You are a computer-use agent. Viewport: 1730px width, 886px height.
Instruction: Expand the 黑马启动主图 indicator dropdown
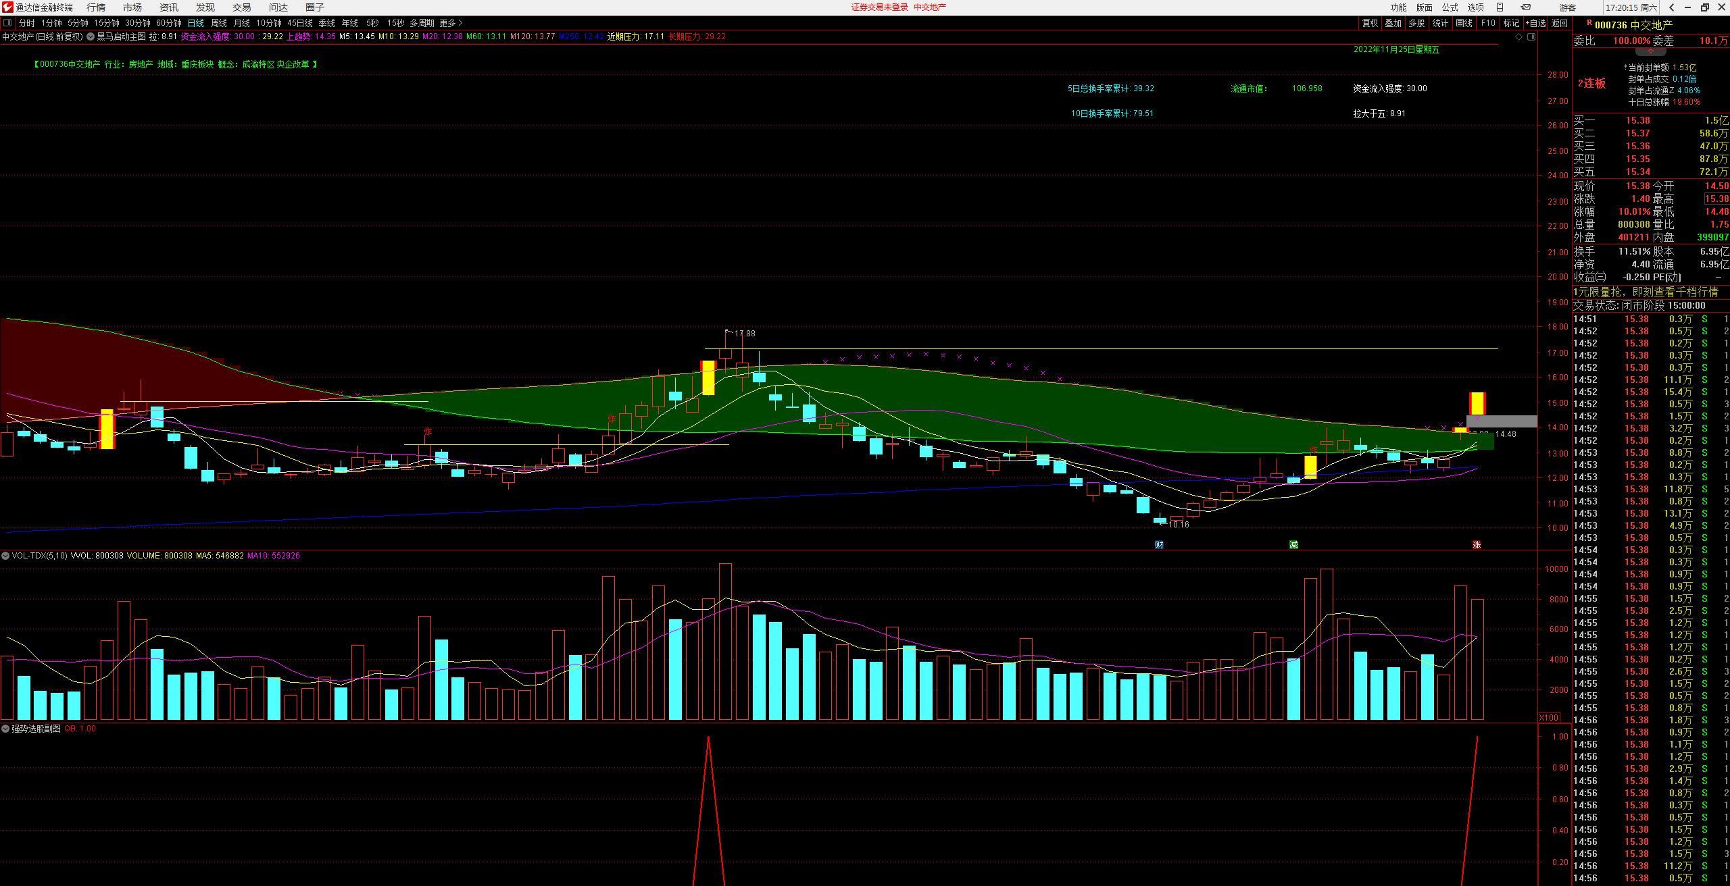(x=91, y=36)
